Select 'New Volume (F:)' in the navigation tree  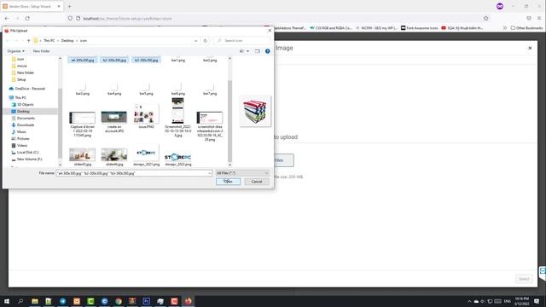[29, 159]
